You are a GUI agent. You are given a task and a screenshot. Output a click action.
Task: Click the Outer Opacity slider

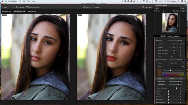pos(174,84)
